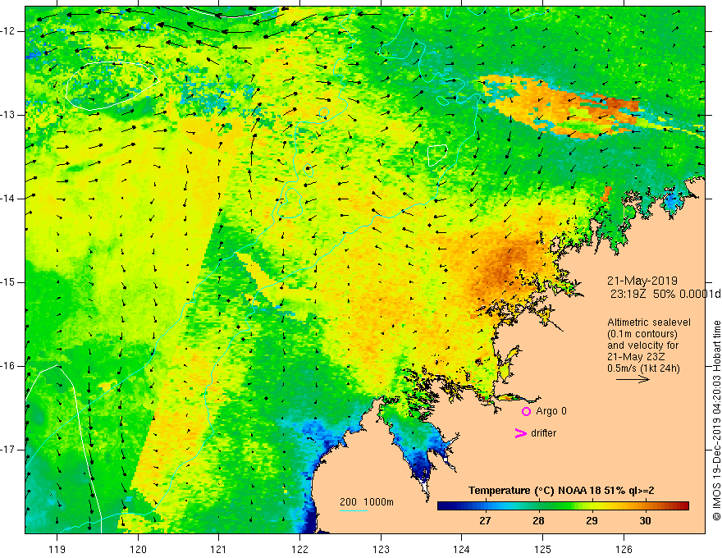Click the longitude axis label 119
Viewport: 722px width, 558px height.
[57, 549]
